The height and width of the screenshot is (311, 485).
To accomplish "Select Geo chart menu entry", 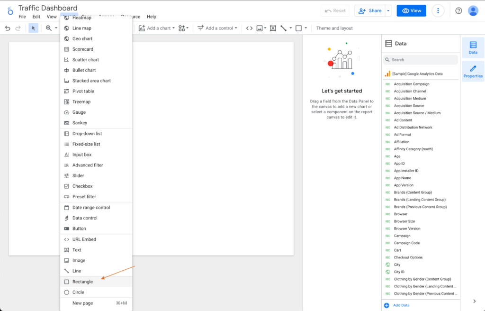I will [96, 38].
